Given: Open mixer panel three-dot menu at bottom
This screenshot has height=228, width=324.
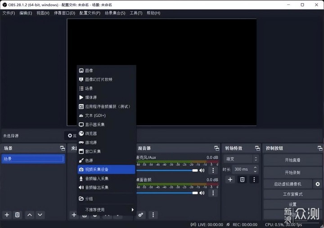Looking at the screenshot, I should pyautogui.click(x=153, y=215).
